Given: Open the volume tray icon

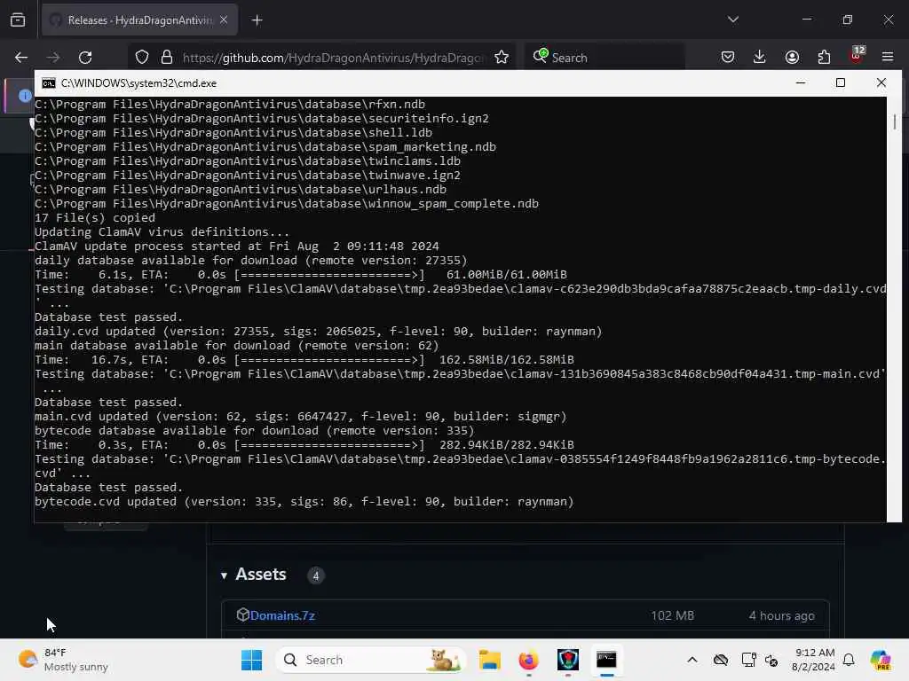Looking at the screenshot, I should [771, 660].
